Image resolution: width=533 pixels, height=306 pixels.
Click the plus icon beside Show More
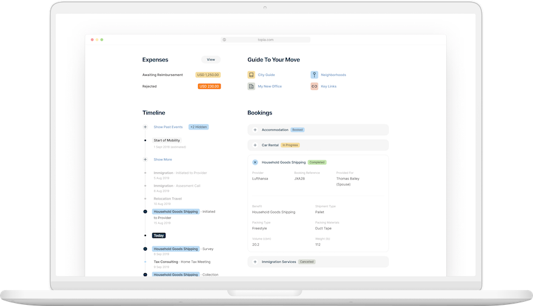pyautogui.click(x=145, y=159)
